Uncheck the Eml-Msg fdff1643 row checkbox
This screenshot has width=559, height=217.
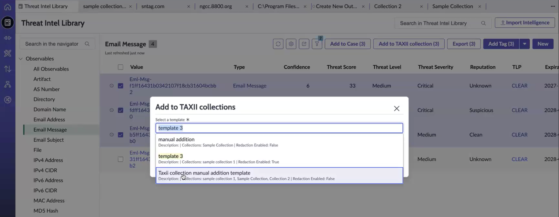click(120, 110)
